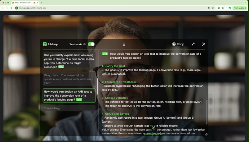Screen dimensions: 249x142
Task: Click the left question list scrollbar
Action: pos(97,86)
